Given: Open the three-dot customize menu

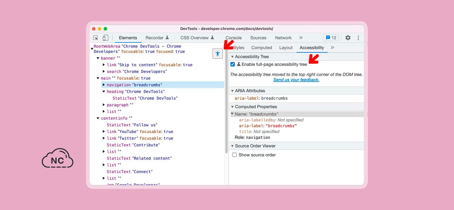Looking at the screenshot, I should click(x=358, y=38).
